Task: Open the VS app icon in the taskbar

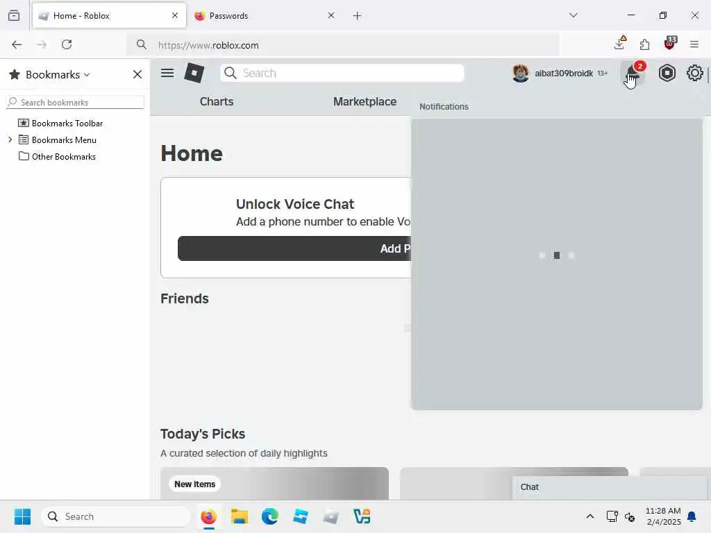Action: pyautogui.click(x=362, y=516)
